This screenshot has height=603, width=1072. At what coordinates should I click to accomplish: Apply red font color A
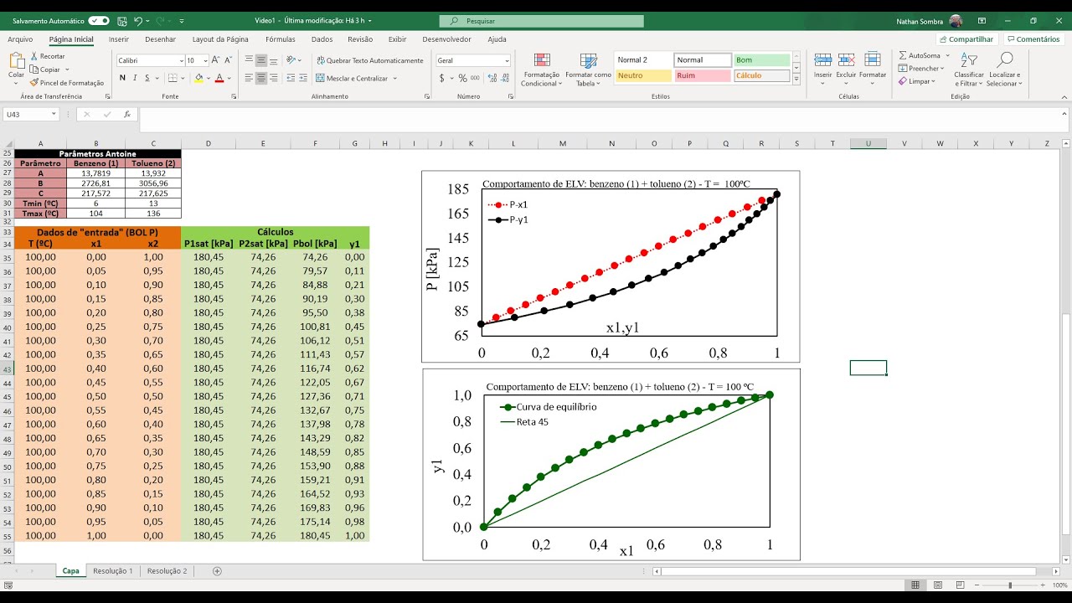[219, 78]
